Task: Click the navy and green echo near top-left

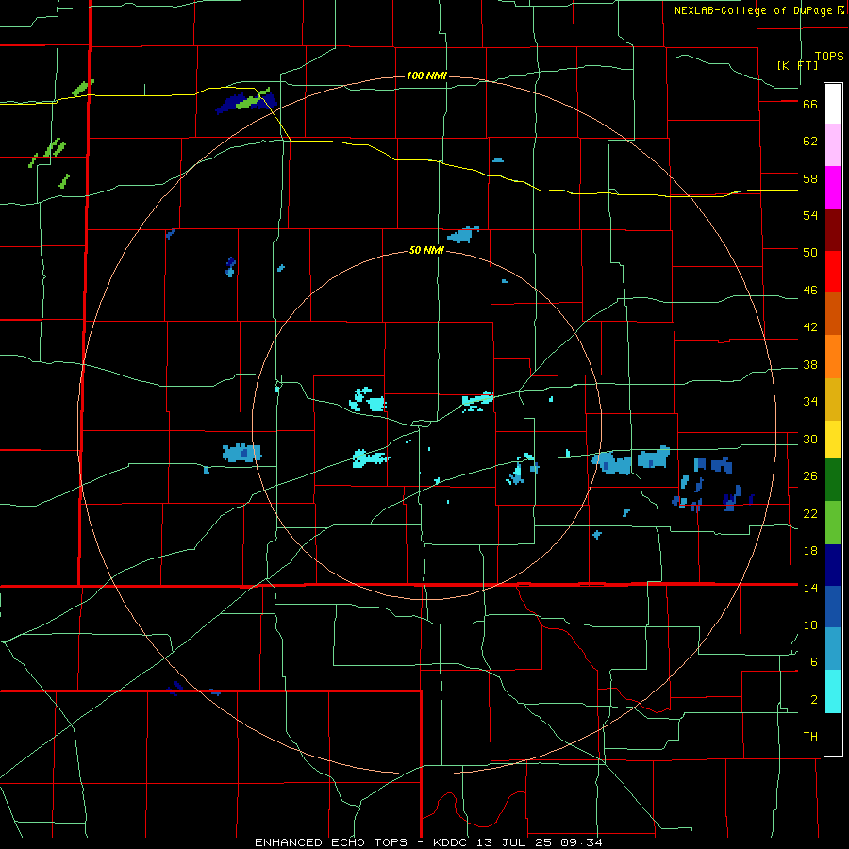Action: (x=246, y=101)
